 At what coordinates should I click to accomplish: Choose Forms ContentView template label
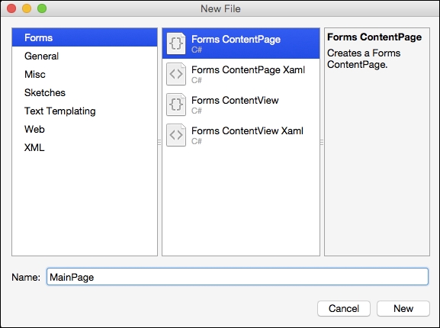pos(235,100)
